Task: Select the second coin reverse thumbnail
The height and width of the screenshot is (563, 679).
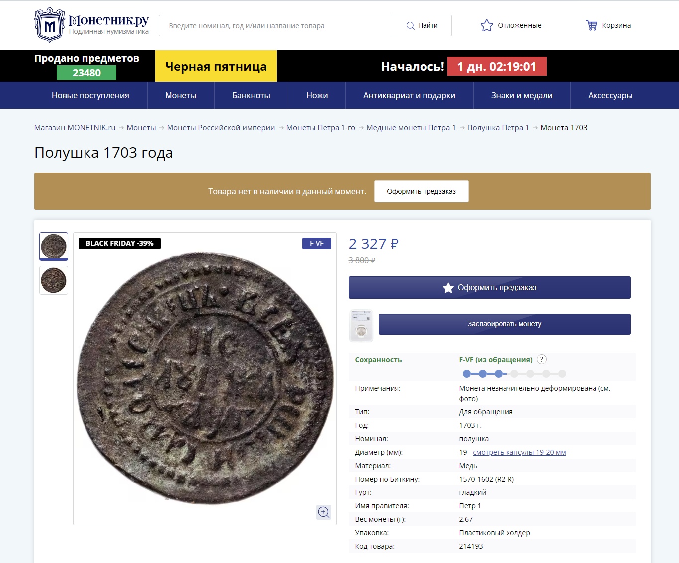Action: tap(54, 280)
